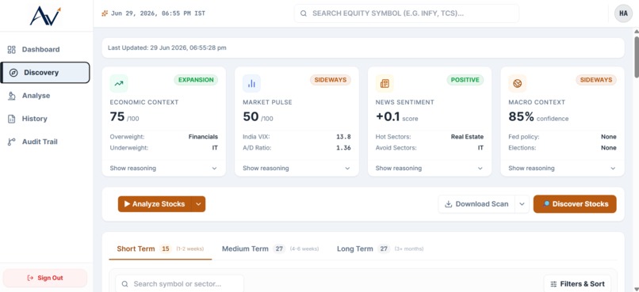Click the SIDEWAYS badge on Macro Context
Image resolution: width=639 pixels, height=292 pixels.
click(596, 80)
